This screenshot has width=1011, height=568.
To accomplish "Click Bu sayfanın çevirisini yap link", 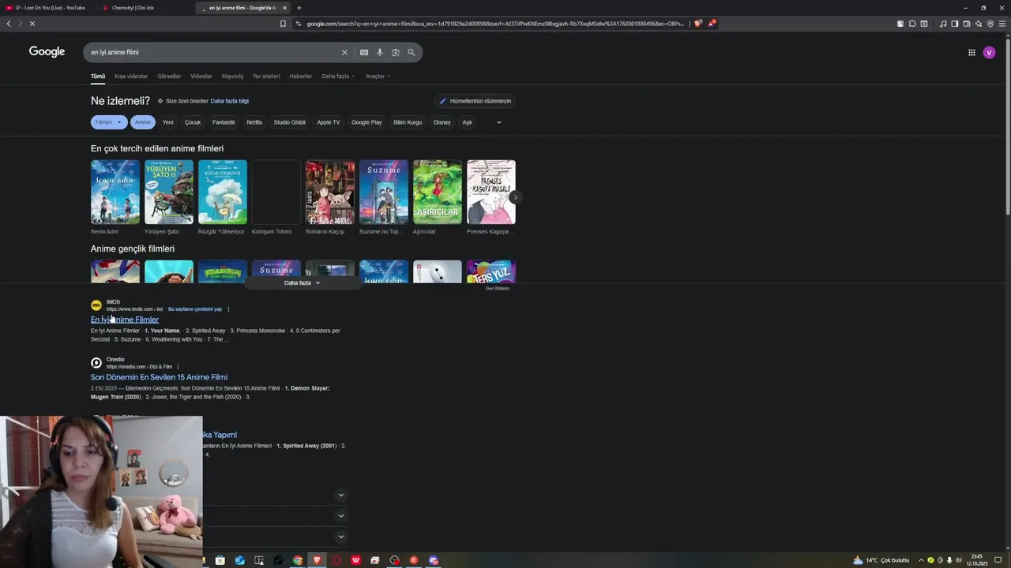I will [195, 309].
